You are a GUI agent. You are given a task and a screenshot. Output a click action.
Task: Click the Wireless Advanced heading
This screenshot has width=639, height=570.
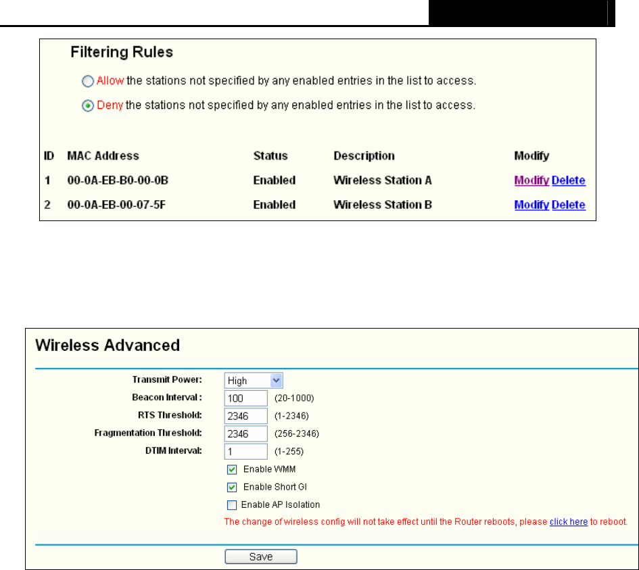[108, 345]
